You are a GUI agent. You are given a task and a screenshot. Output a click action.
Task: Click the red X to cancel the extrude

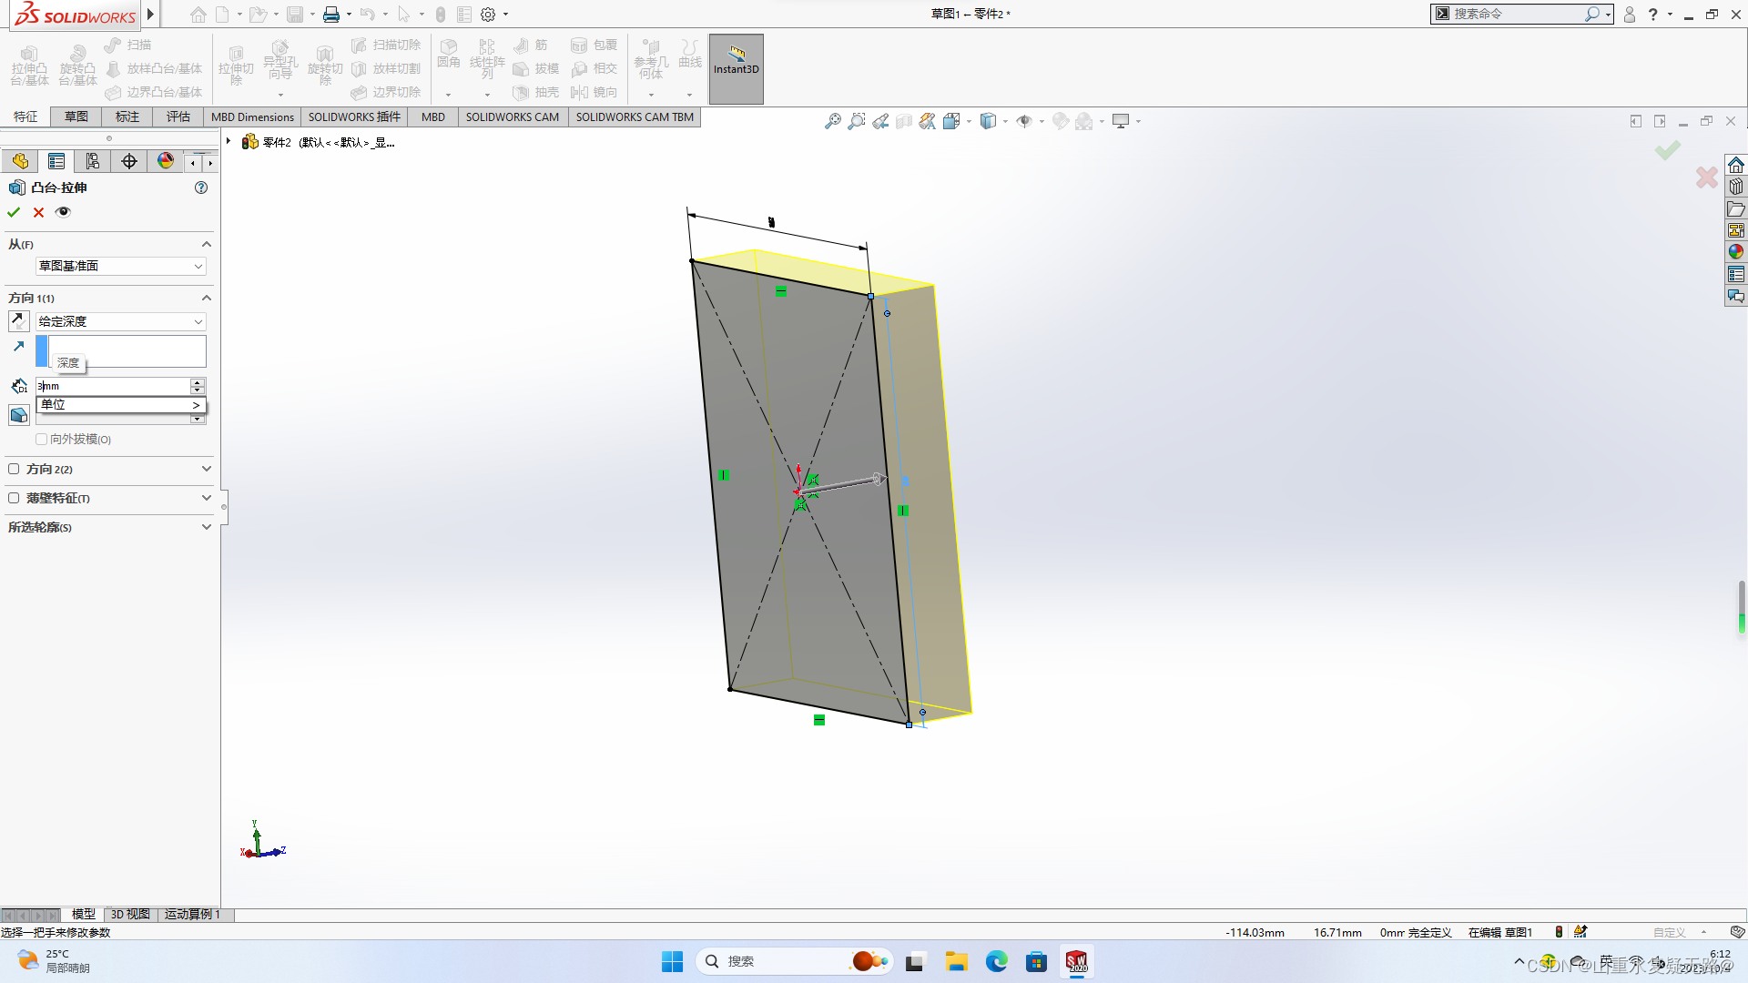[38, 211]
